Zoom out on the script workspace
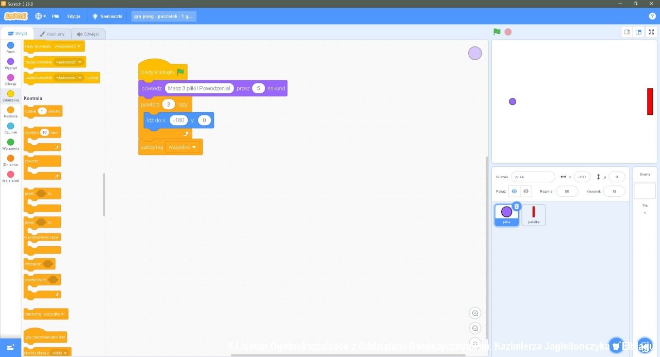 (x=475, y=328)
